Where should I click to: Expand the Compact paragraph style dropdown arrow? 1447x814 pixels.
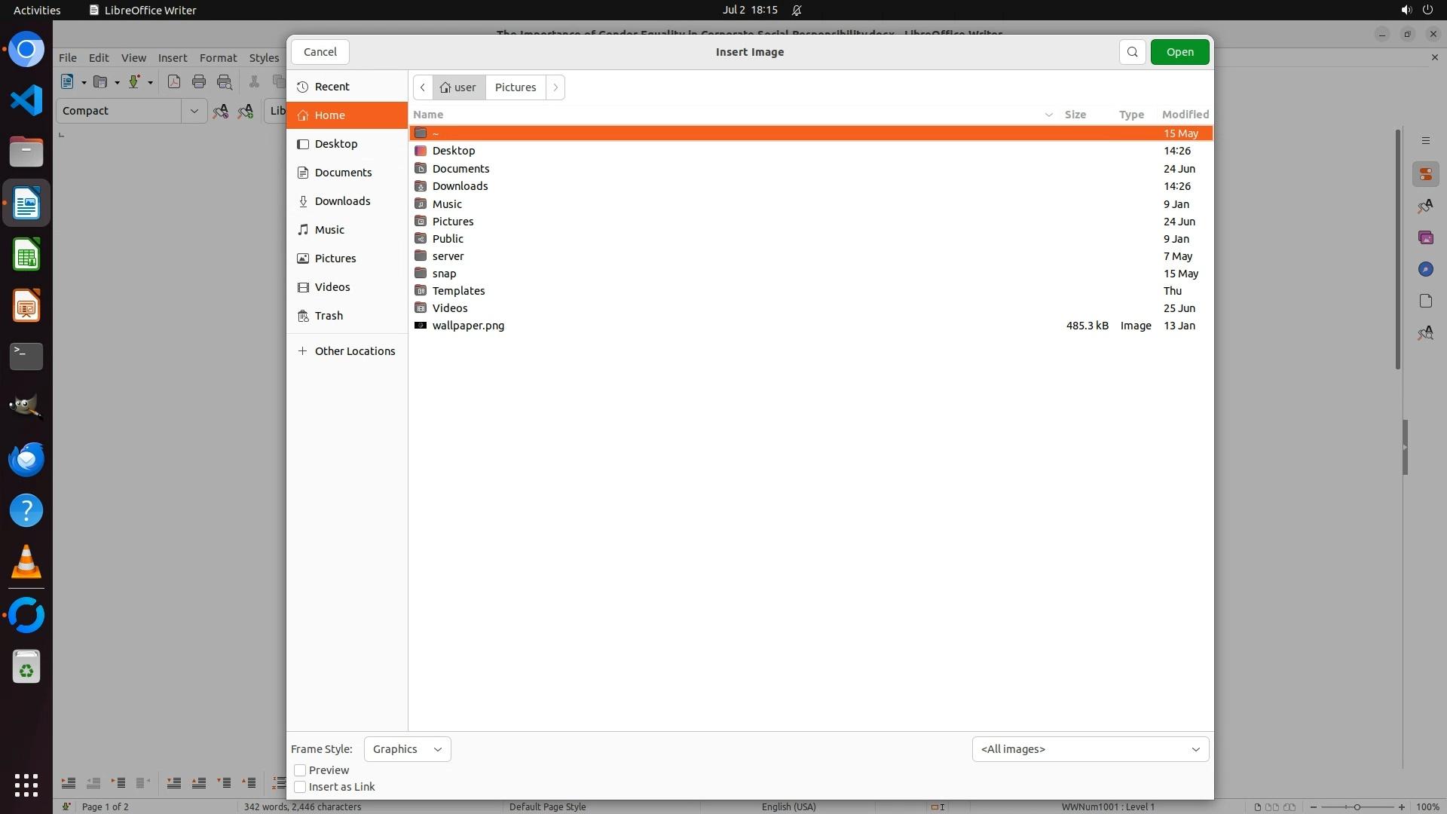click(x=194, y=111)
